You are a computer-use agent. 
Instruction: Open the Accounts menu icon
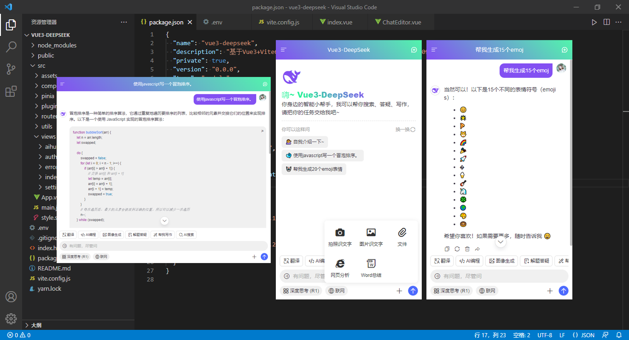11,297
